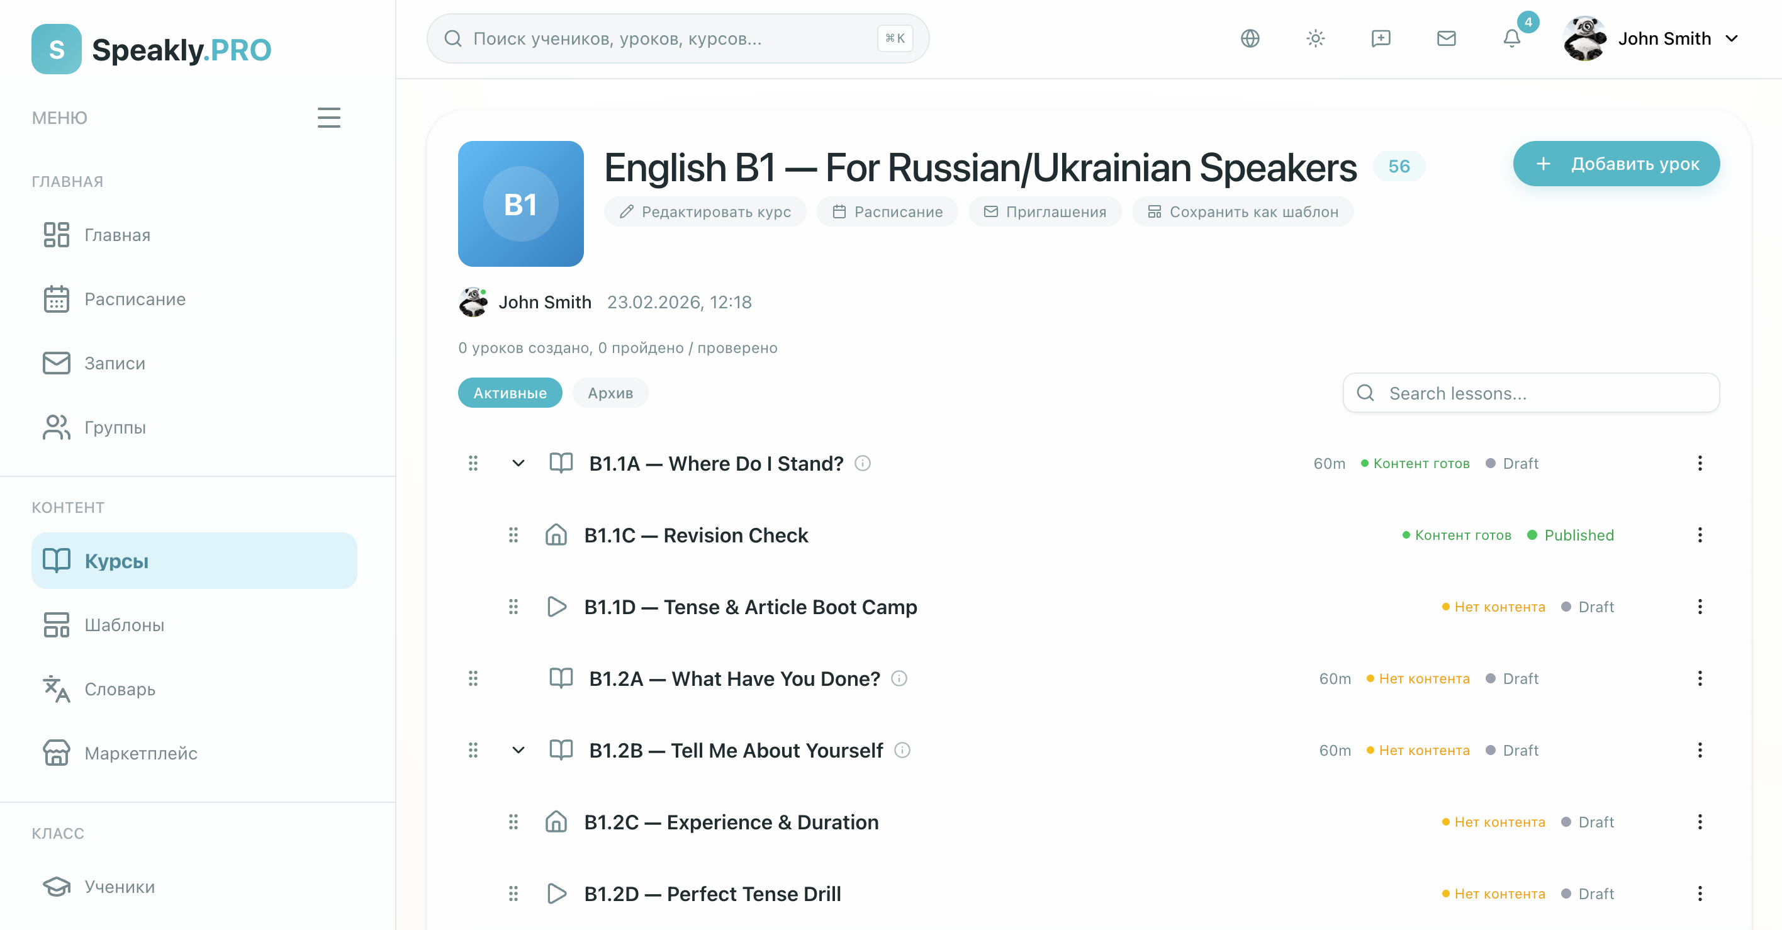Image resolution: width=1782 pixels, height=930 pixels.
Task: Click the Speakly.PRO logo
Action: click(152, 49)
